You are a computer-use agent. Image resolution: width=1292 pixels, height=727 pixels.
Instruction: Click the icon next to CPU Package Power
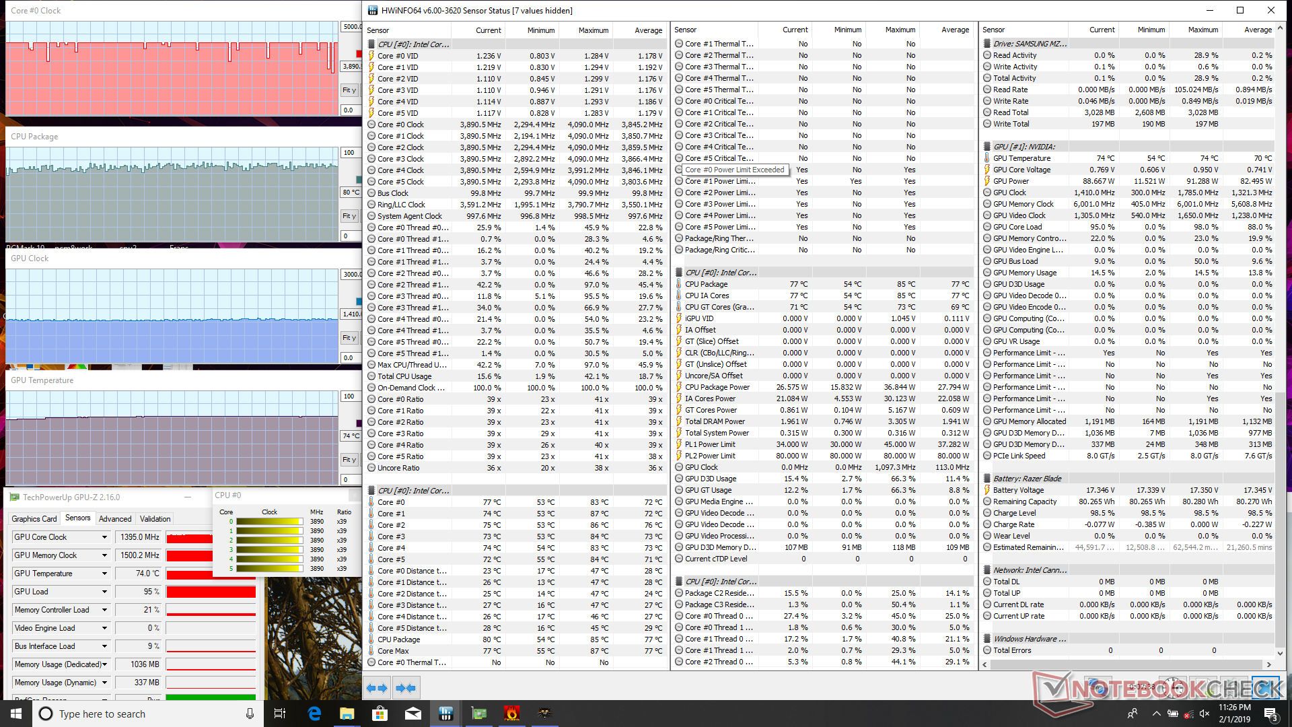tap(679, 387)
